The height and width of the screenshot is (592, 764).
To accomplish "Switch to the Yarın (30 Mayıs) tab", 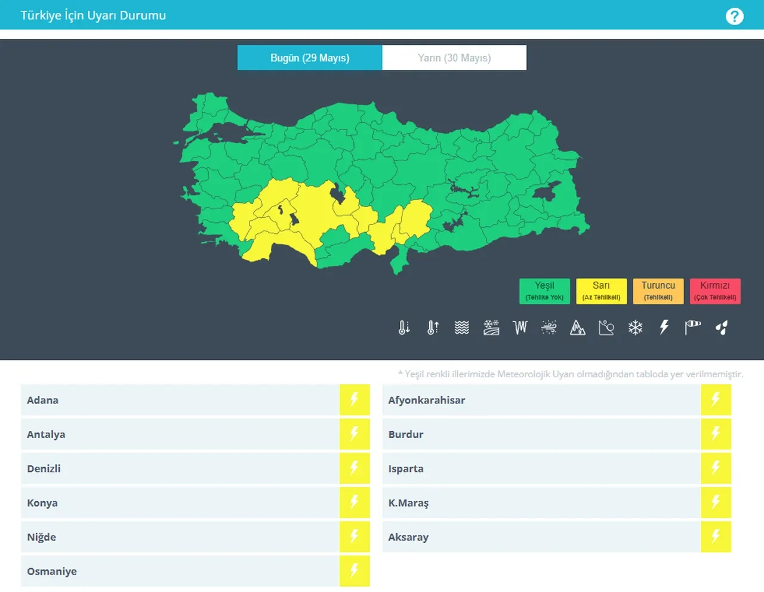I will [x=454, y=57].
